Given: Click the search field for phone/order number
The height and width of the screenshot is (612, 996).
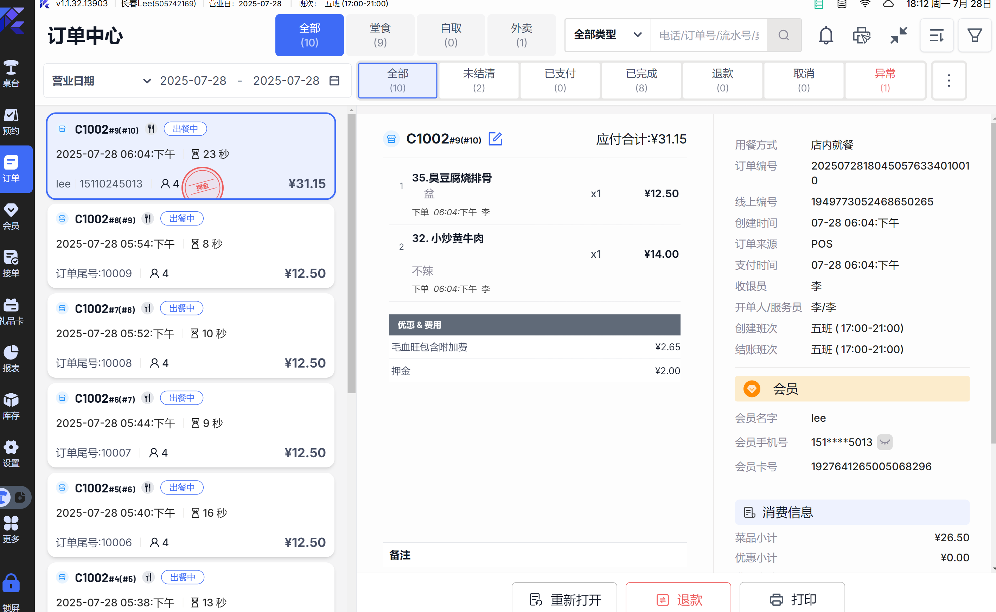Looking at the screenshot, I should tap(709, 35).
